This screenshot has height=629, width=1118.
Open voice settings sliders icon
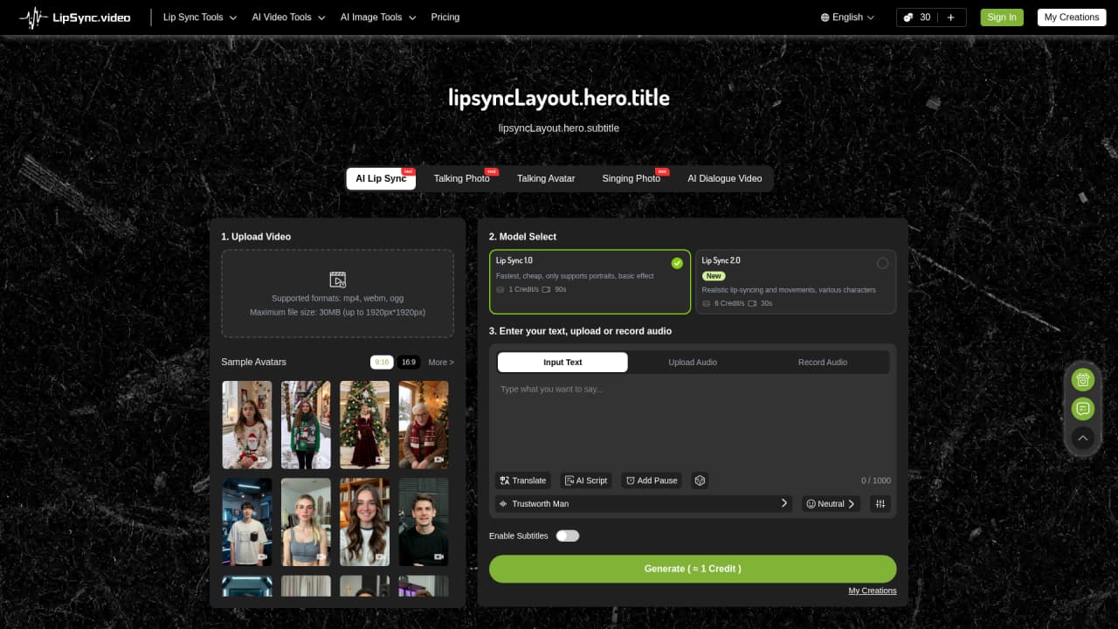coord(880,504)
